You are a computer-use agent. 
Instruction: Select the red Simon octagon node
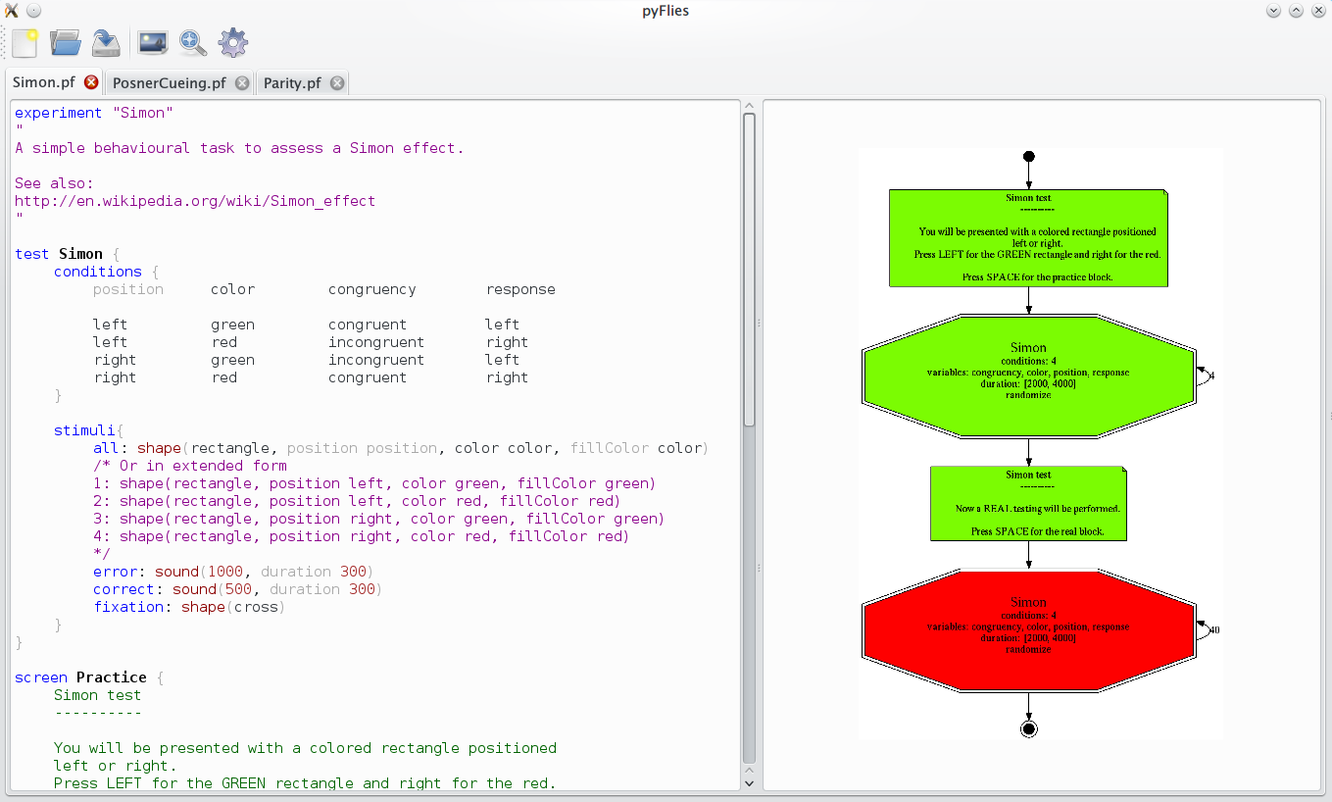[x=1028, y=630]
